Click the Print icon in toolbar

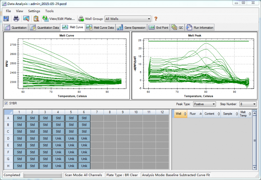(16, 19)
